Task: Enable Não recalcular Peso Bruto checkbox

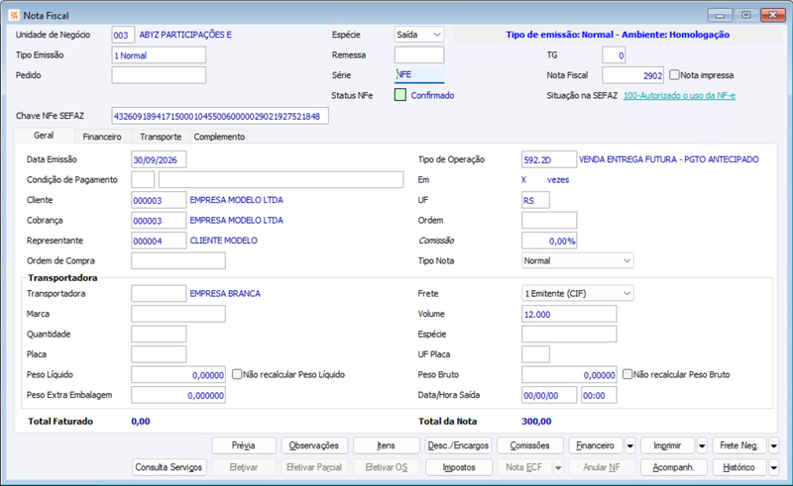Action: (627, 374)
